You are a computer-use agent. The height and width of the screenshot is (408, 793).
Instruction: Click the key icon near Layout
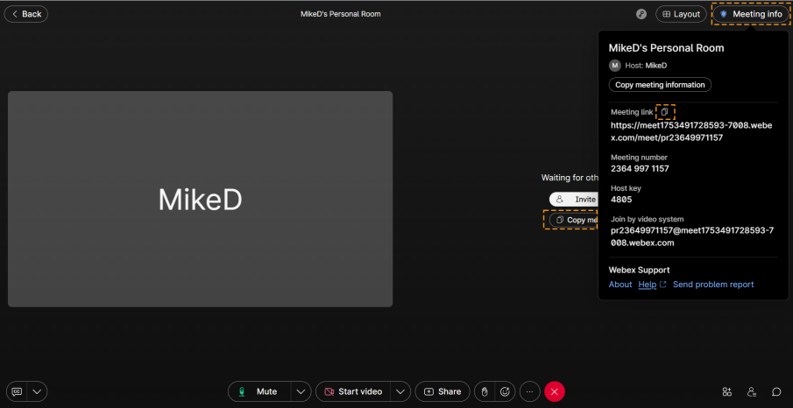coord(641,14)
